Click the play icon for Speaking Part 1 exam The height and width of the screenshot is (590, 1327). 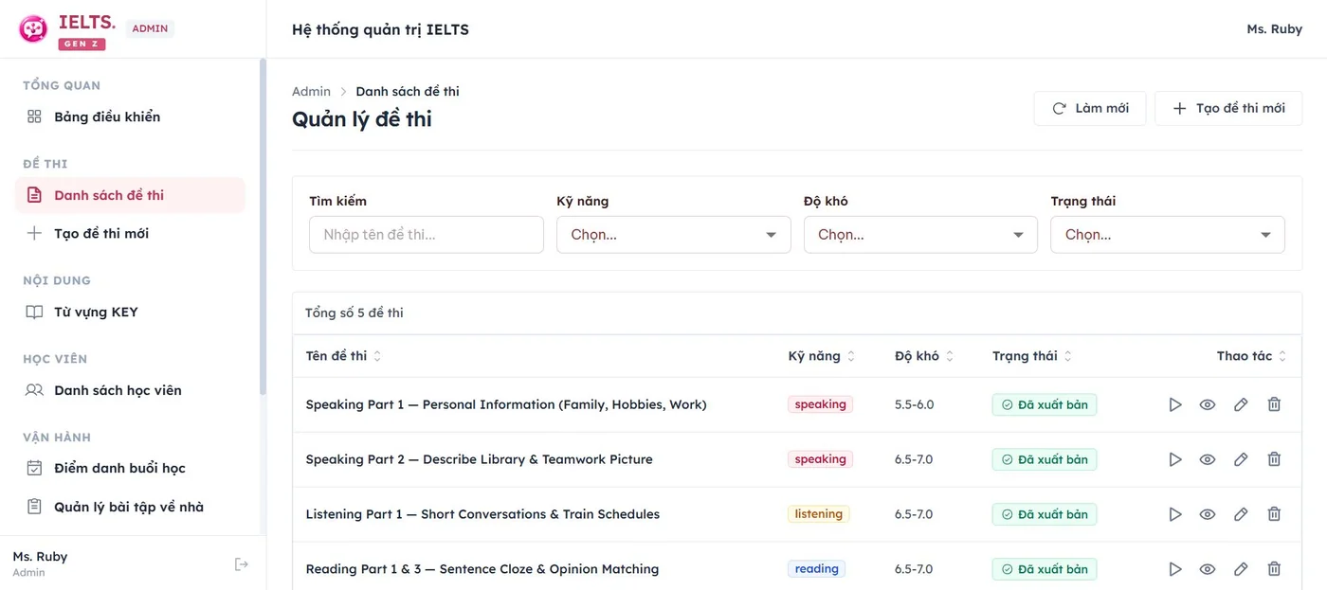1175,404
